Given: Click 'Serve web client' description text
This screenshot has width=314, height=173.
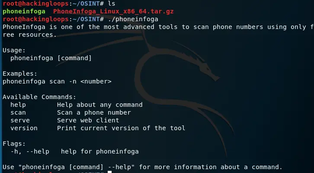Looking at the screenshot, I should tap(88, 120).
